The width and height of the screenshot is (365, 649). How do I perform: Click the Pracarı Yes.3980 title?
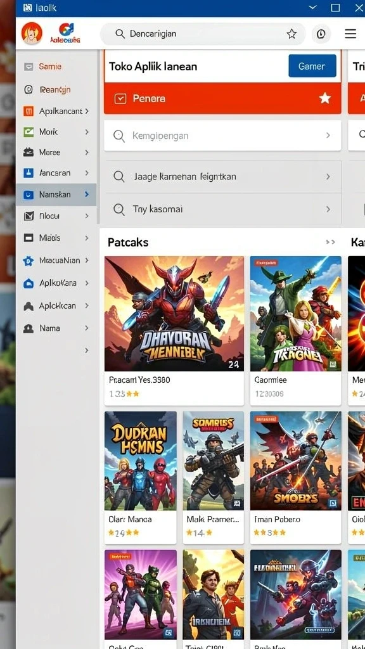(x=139, y=380)
